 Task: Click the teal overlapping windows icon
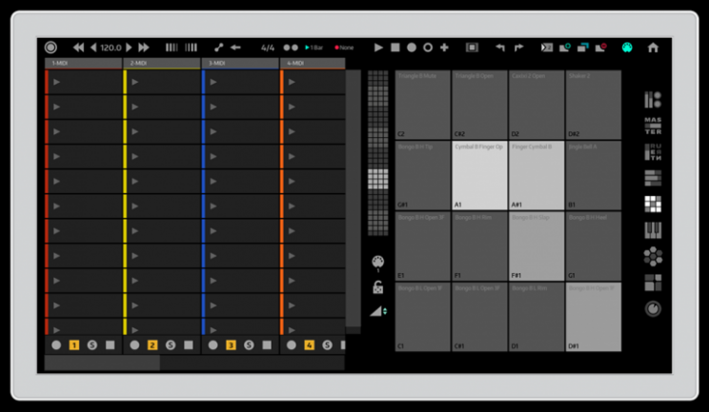tap(583, 48)
